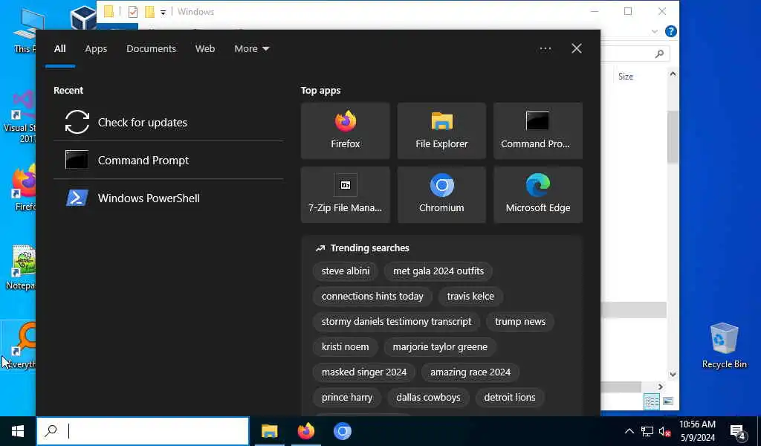Open File Explorer tile in Top apps
This screenshot has width=761, height=446.
441,131
